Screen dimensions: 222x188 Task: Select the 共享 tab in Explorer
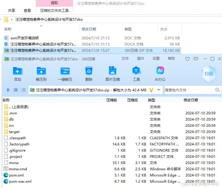[11, 11]
